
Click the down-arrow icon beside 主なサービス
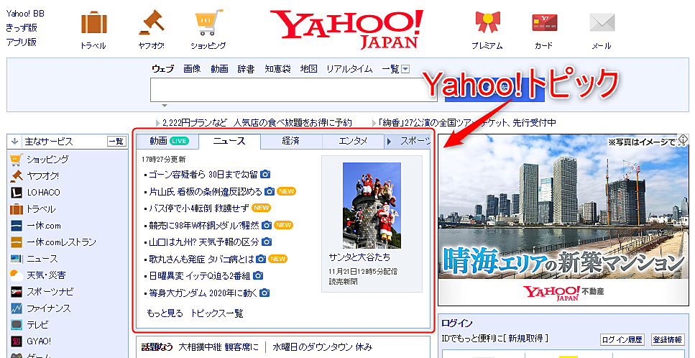pyautogui.click(x=14, y=142)
